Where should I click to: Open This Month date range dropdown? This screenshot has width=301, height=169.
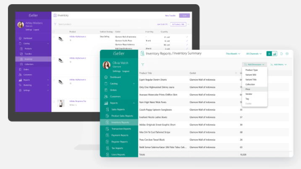pyautogui.click(x=233, y=54)
